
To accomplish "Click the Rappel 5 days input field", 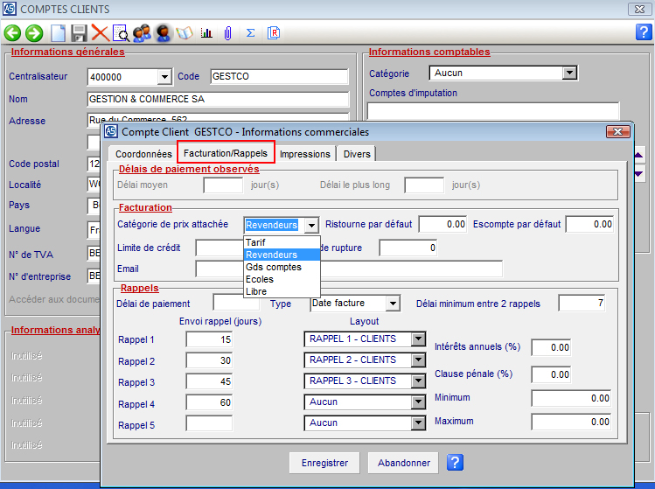I will point(209,423).
